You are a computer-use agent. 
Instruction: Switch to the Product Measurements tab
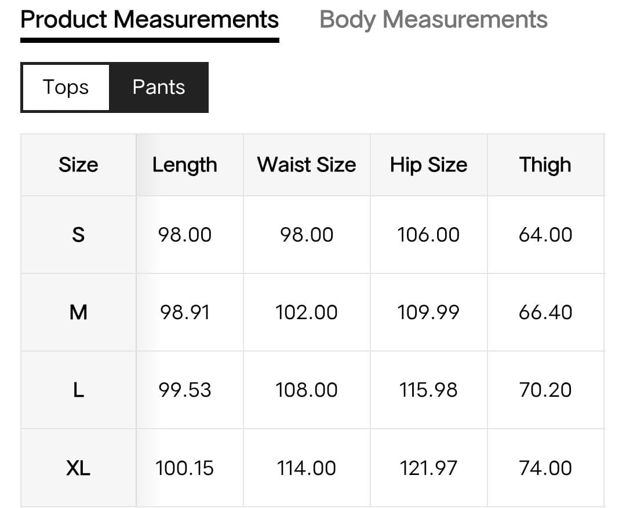(x=150, y=20)
